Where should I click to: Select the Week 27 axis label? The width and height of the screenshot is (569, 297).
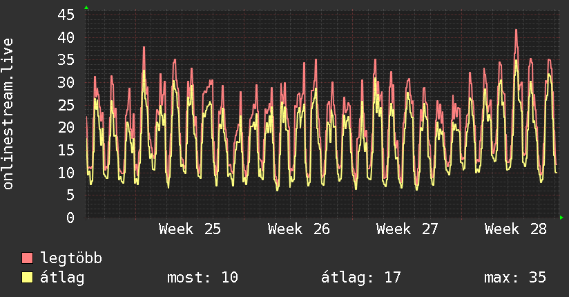tap(407, 229)
